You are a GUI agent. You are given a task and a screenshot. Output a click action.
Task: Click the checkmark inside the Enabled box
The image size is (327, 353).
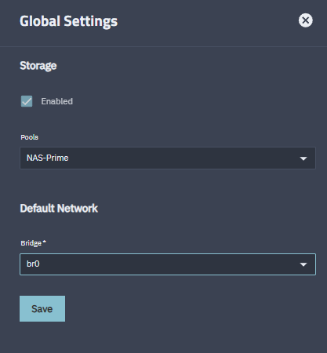click(x=27, y=101)
